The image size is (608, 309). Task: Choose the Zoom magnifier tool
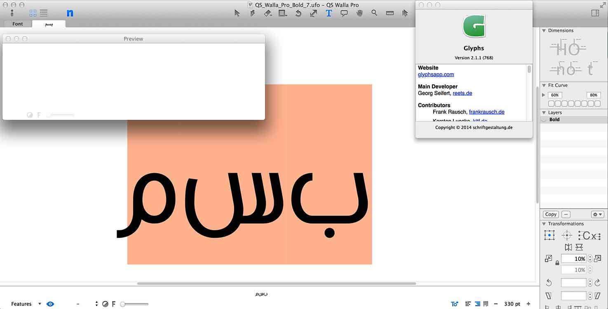374,13
